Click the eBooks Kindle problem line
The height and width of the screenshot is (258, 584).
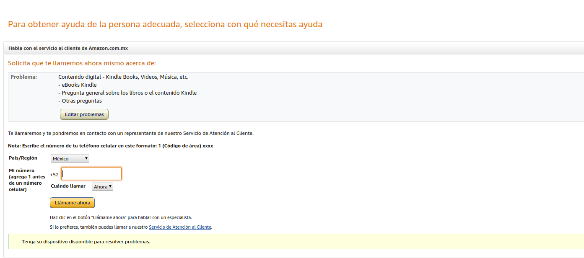(78, 85)
